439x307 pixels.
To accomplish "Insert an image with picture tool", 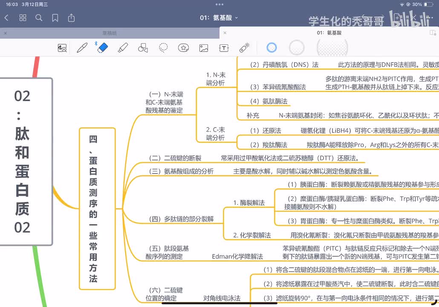I will (x=204, y=48).
